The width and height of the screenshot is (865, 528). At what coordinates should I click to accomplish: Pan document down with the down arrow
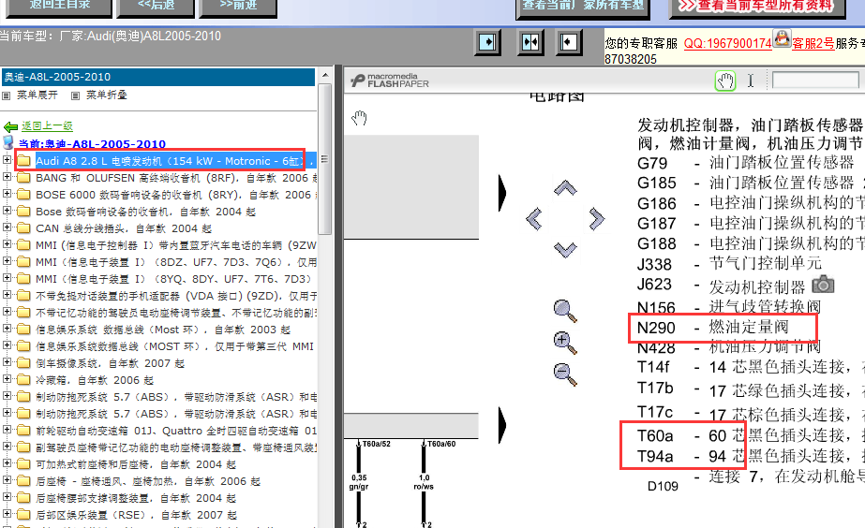pos(565,250)
